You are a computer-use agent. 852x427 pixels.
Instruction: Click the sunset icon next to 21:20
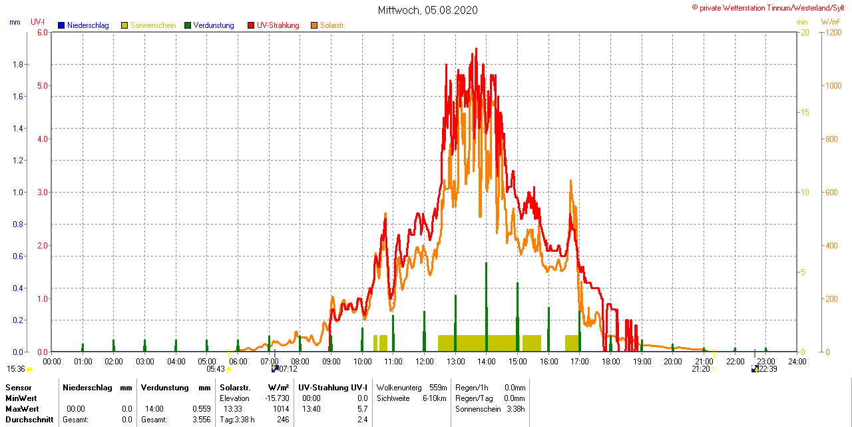click(x=714, y=369)
